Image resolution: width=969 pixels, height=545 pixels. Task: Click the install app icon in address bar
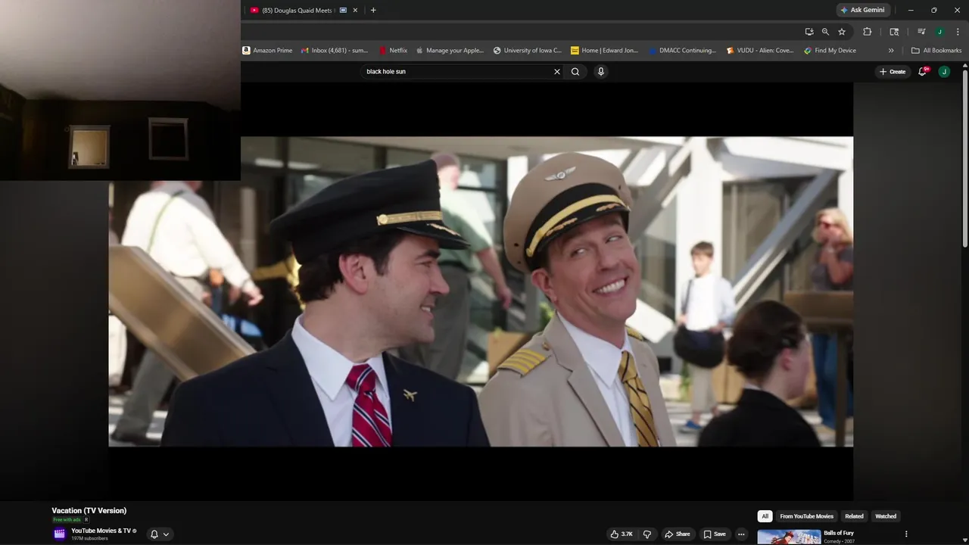(809, 32)
